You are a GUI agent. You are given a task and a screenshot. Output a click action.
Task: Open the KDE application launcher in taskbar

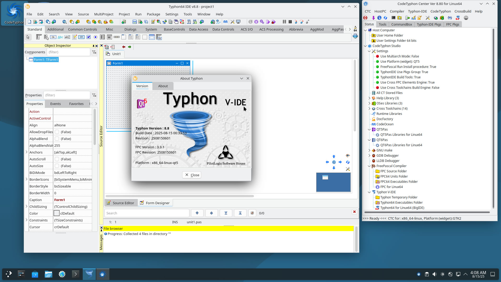pos(9,274)
